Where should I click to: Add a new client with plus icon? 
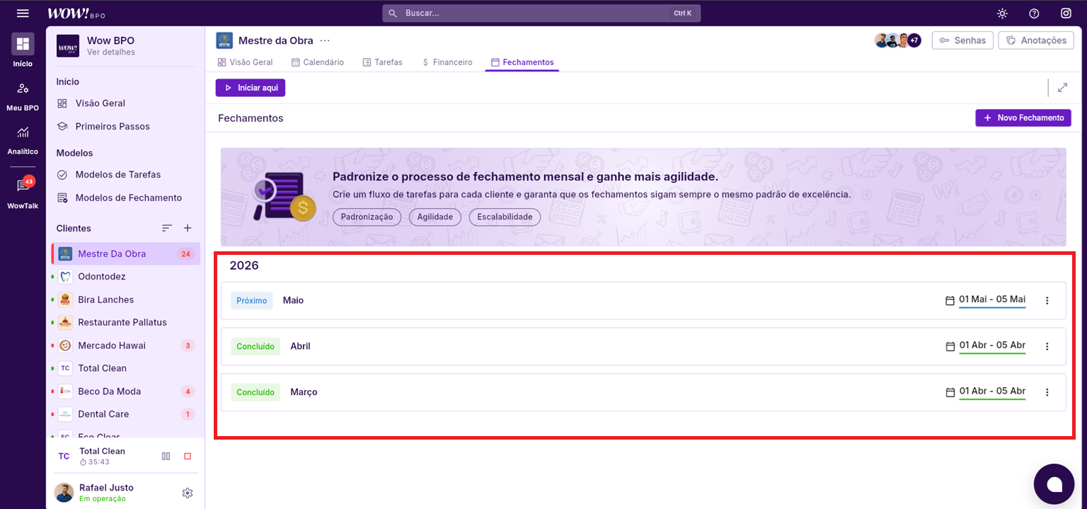(x=188, y=228)
